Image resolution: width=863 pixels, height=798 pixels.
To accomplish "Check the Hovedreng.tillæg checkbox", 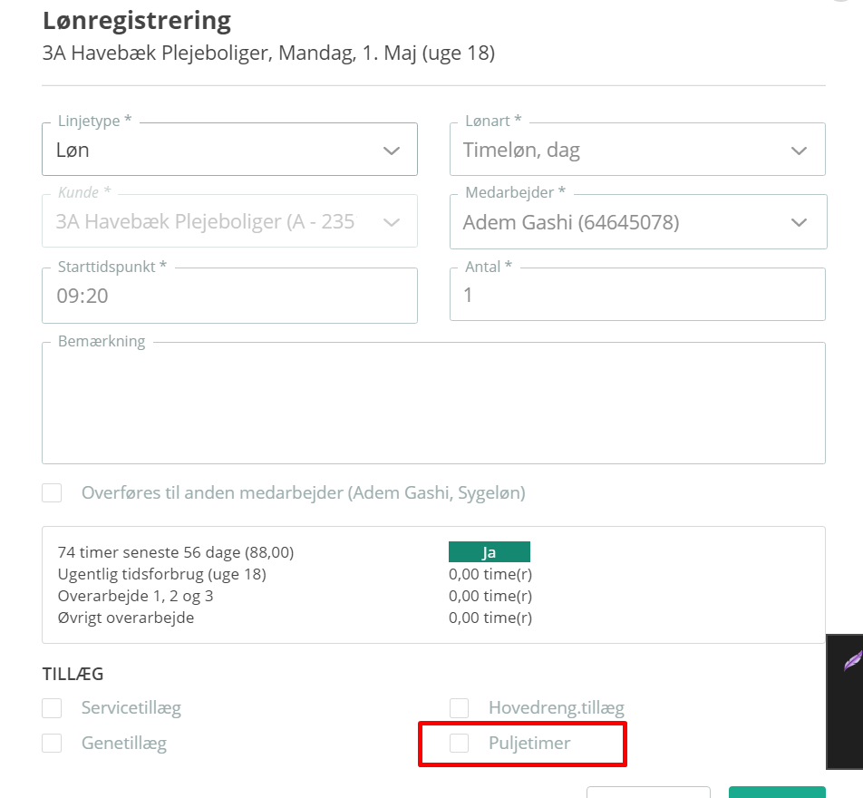I will (x=459, y=708).
